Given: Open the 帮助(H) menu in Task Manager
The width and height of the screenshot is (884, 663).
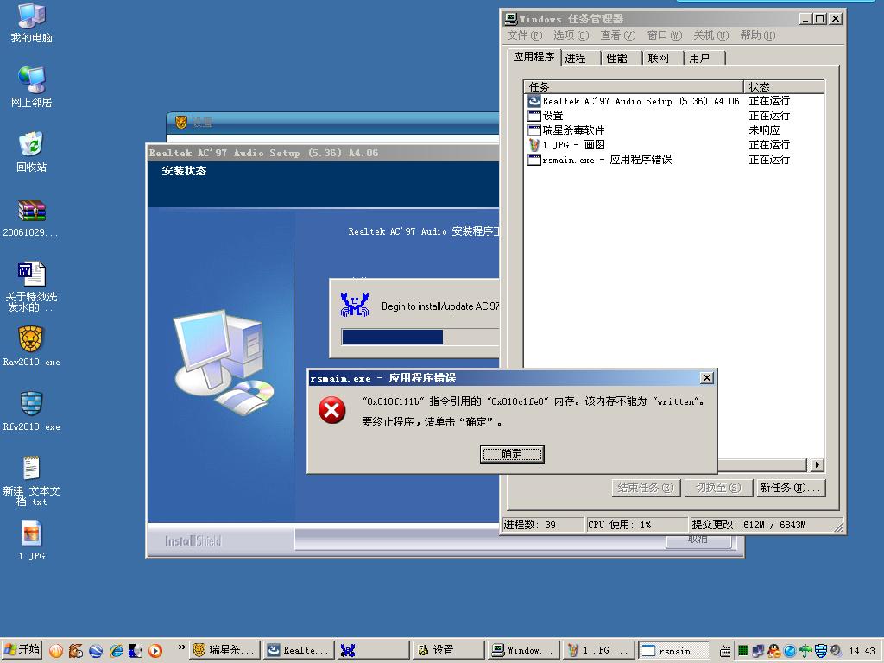Looking at the screenshot, I should [758, 35].
